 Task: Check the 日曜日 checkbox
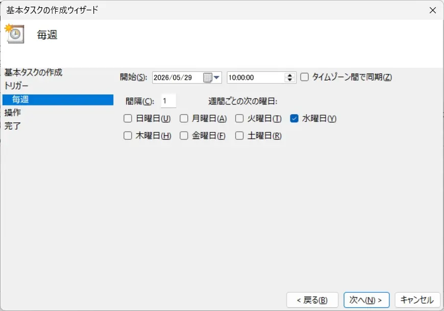coord(128,118)
